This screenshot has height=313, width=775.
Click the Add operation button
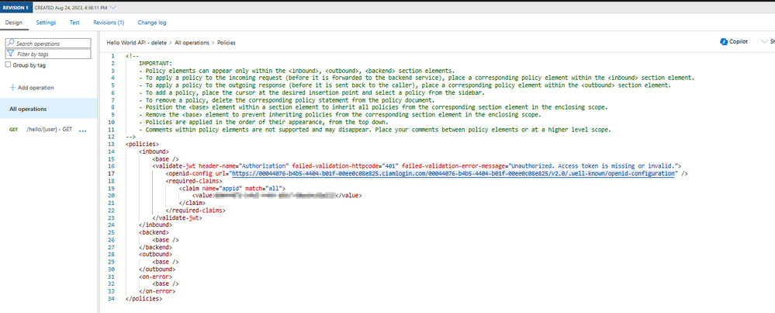32,88
